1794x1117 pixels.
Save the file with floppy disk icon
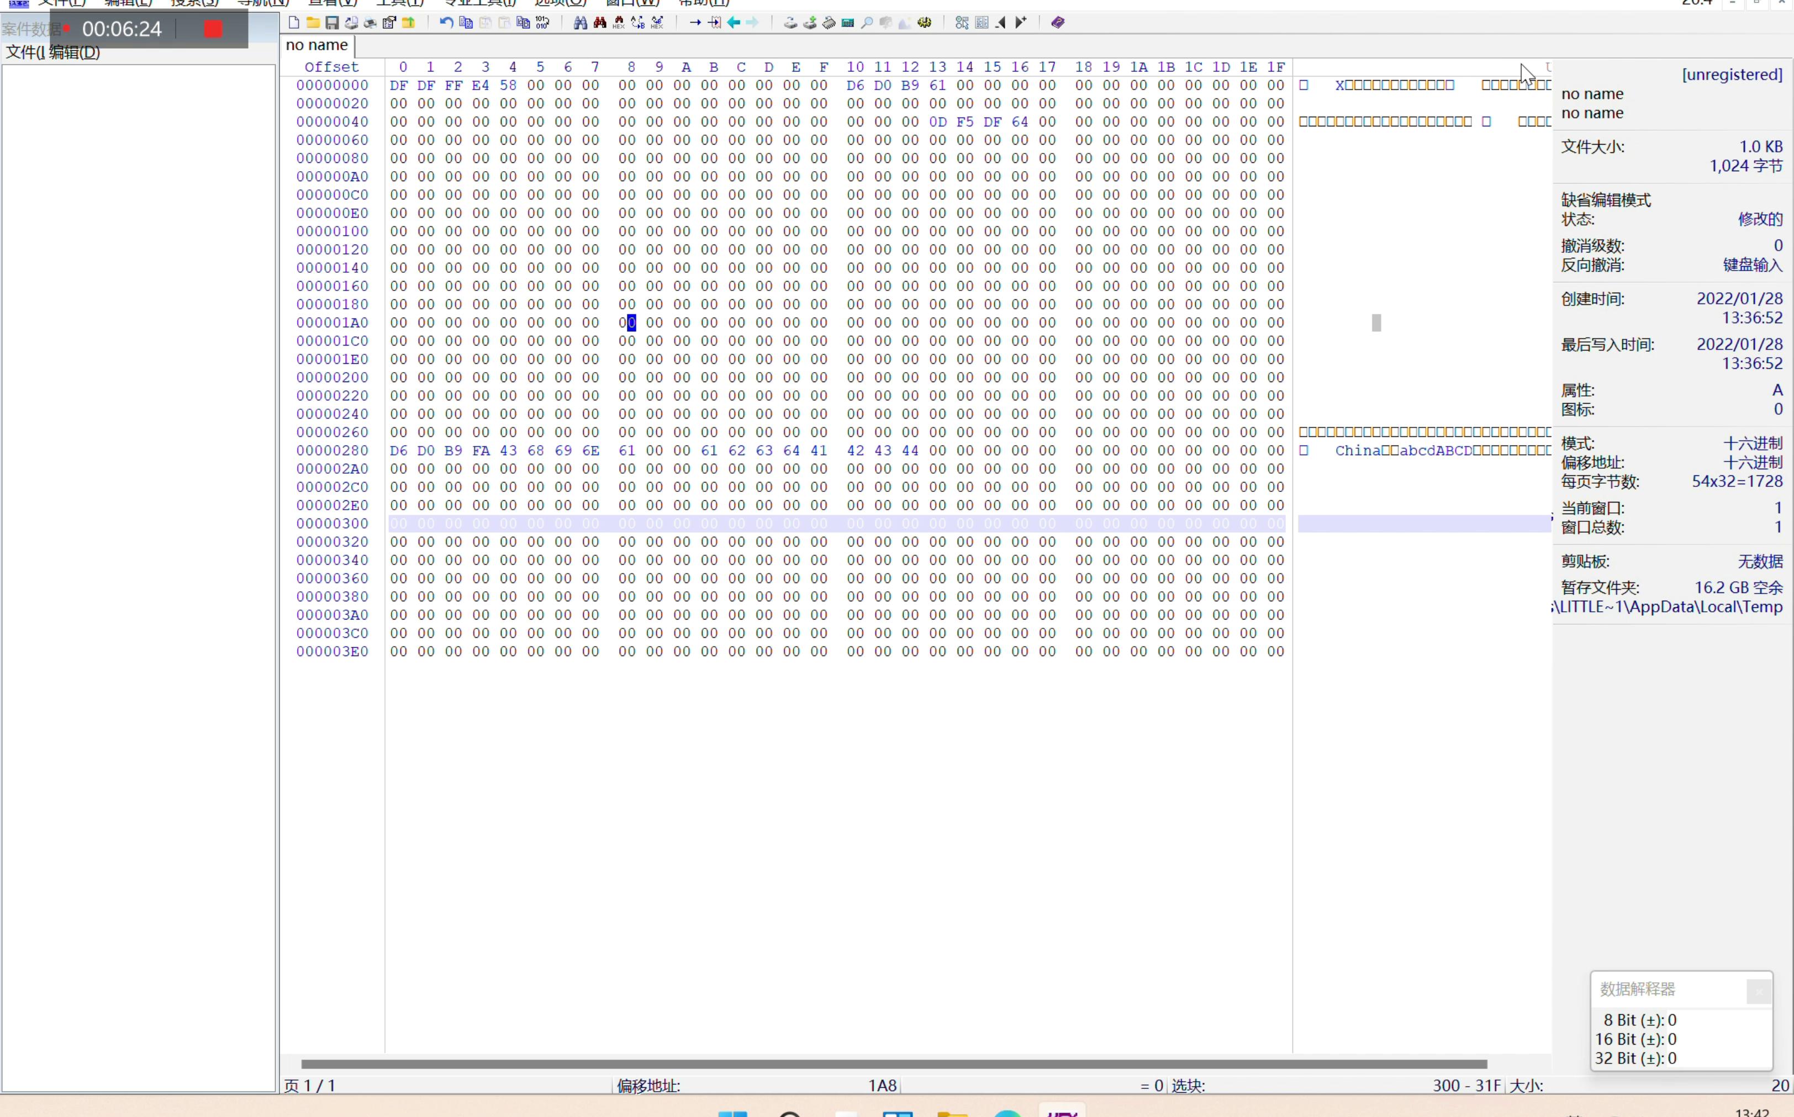click(332, 23)
